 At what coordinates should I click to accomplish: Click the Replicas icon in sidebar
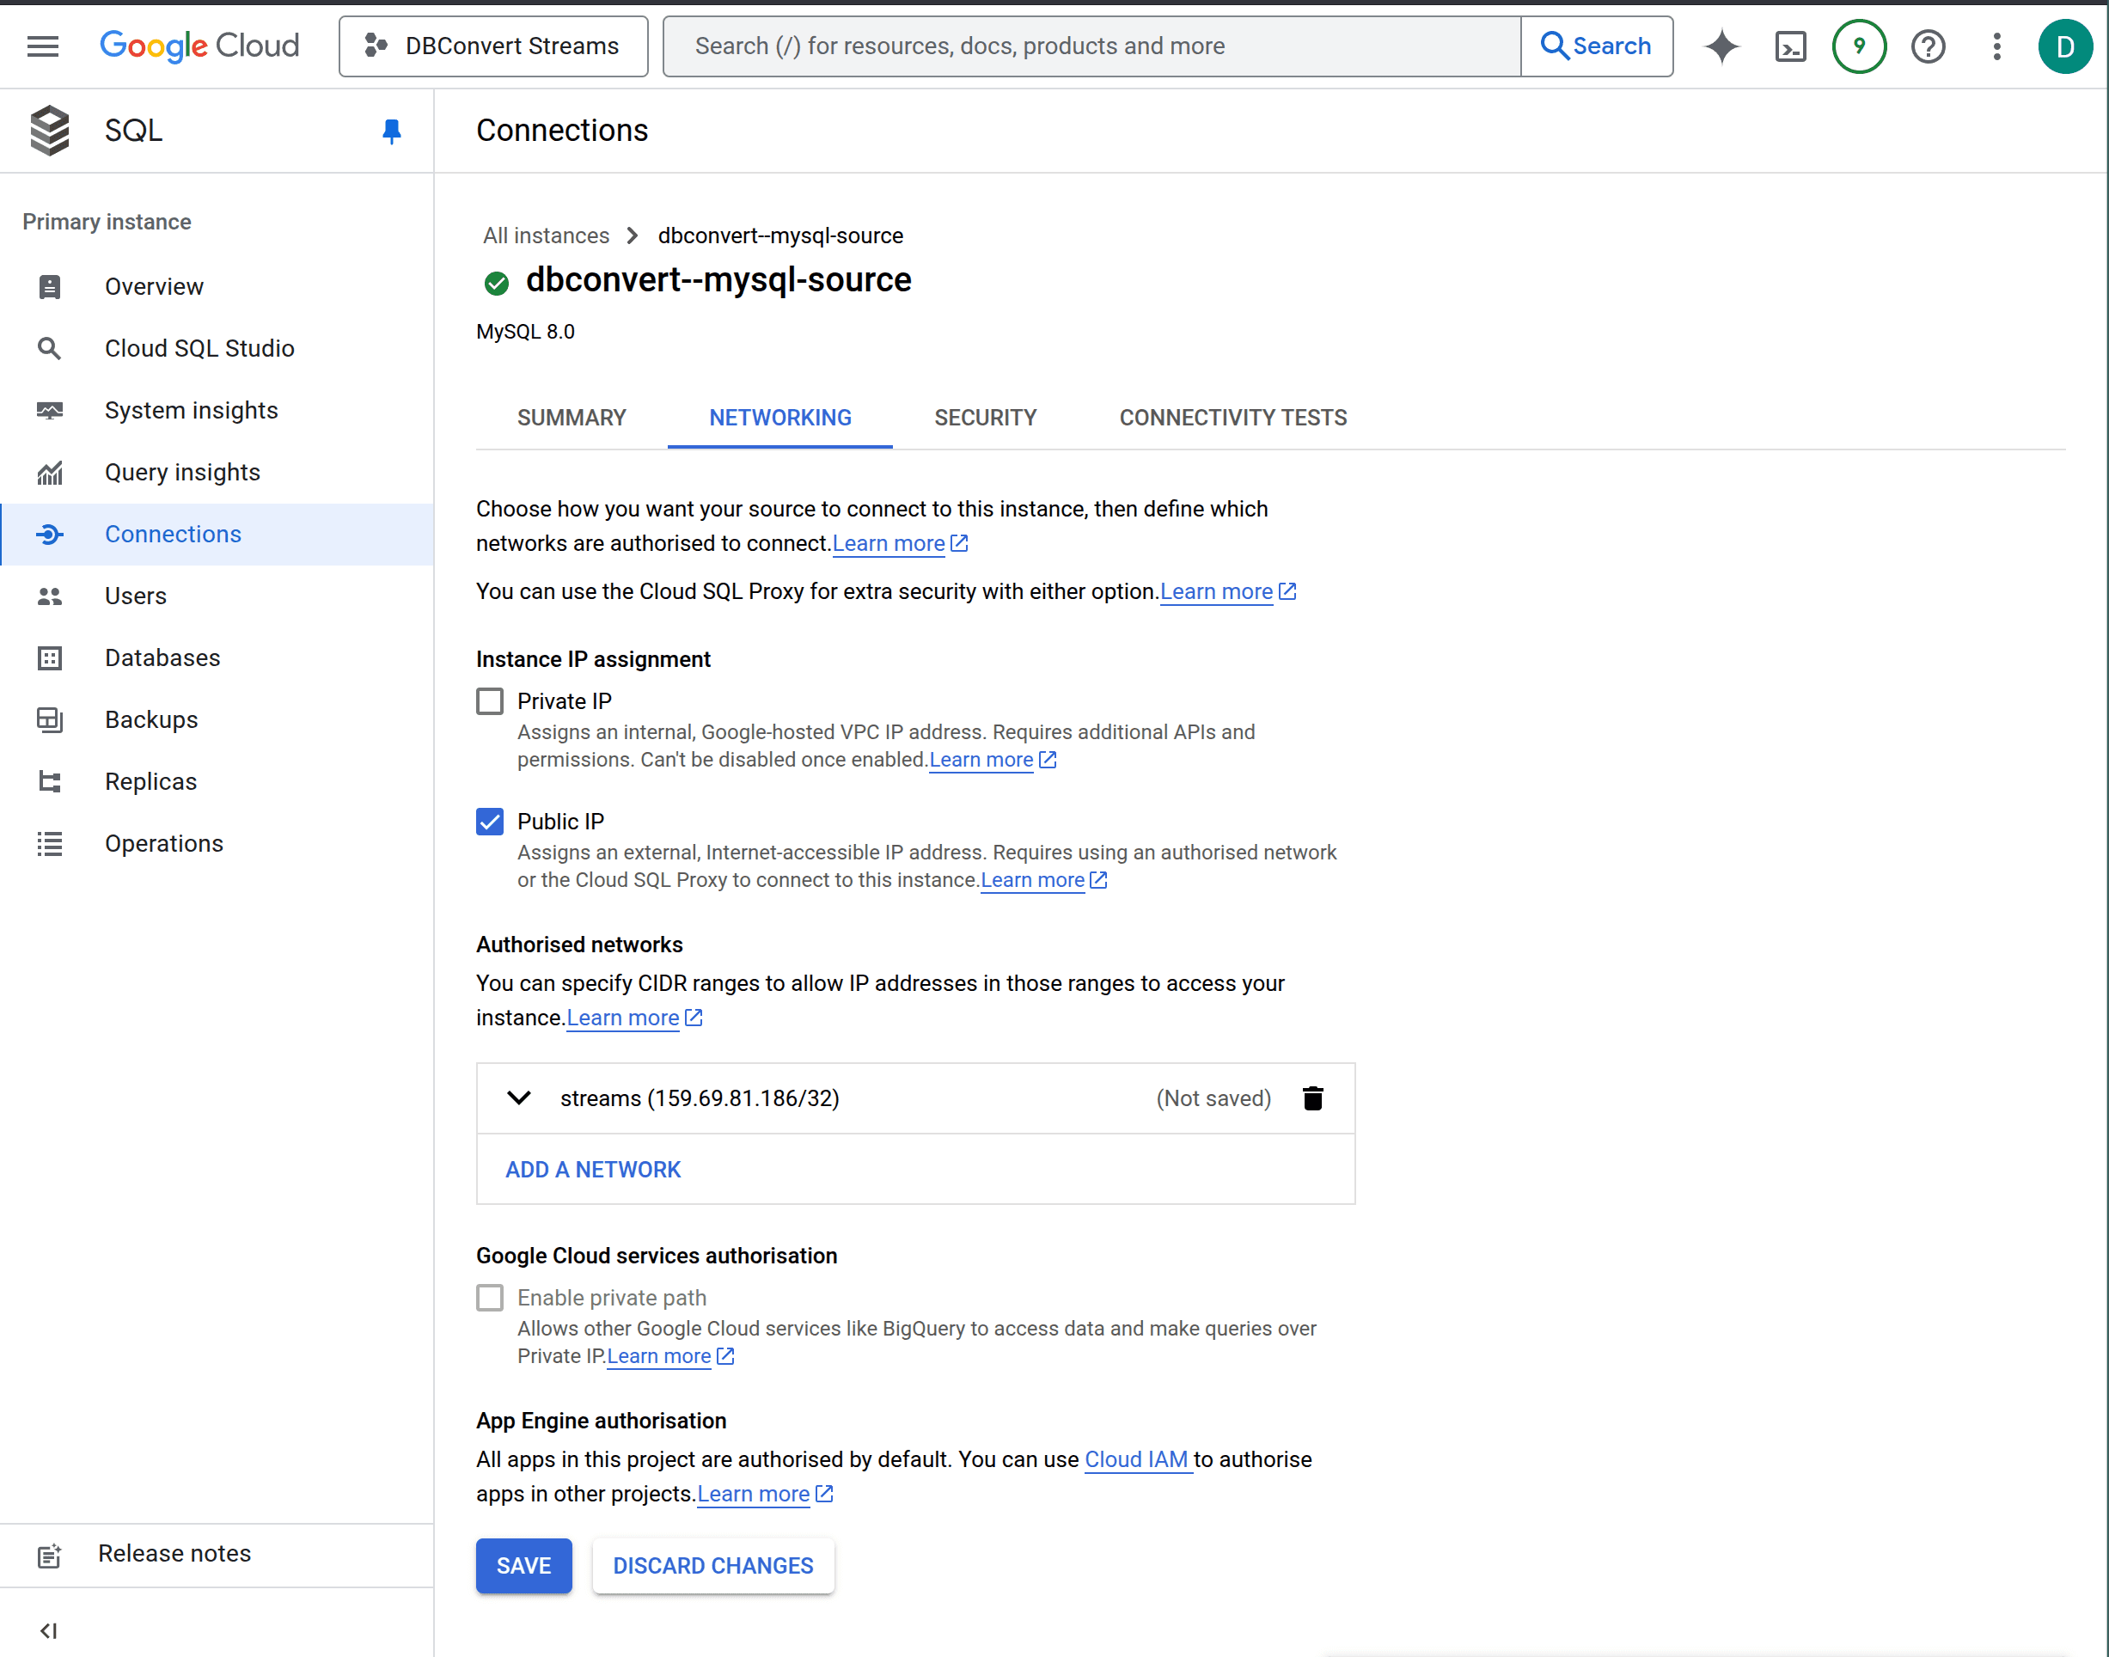pyautogui.click(x=50, y=782)
